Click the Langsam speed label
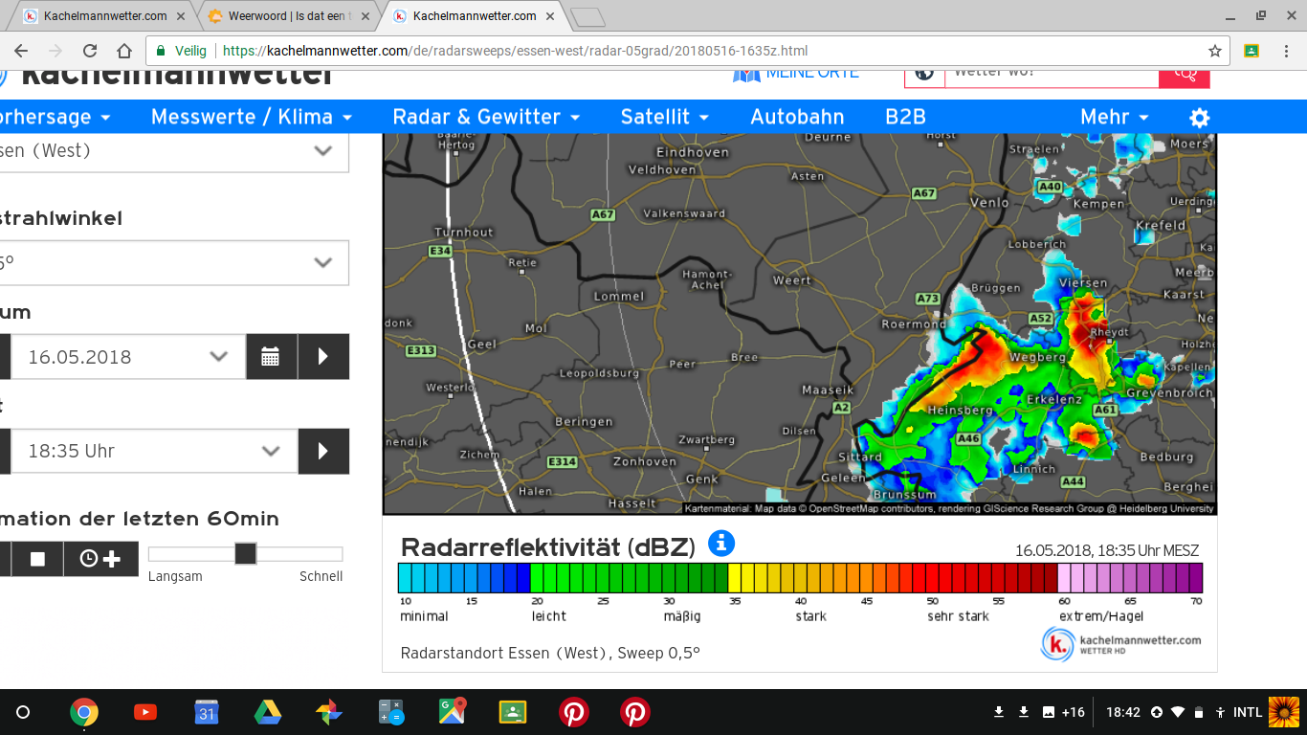 pyautogui.click(x=175, y=576)
